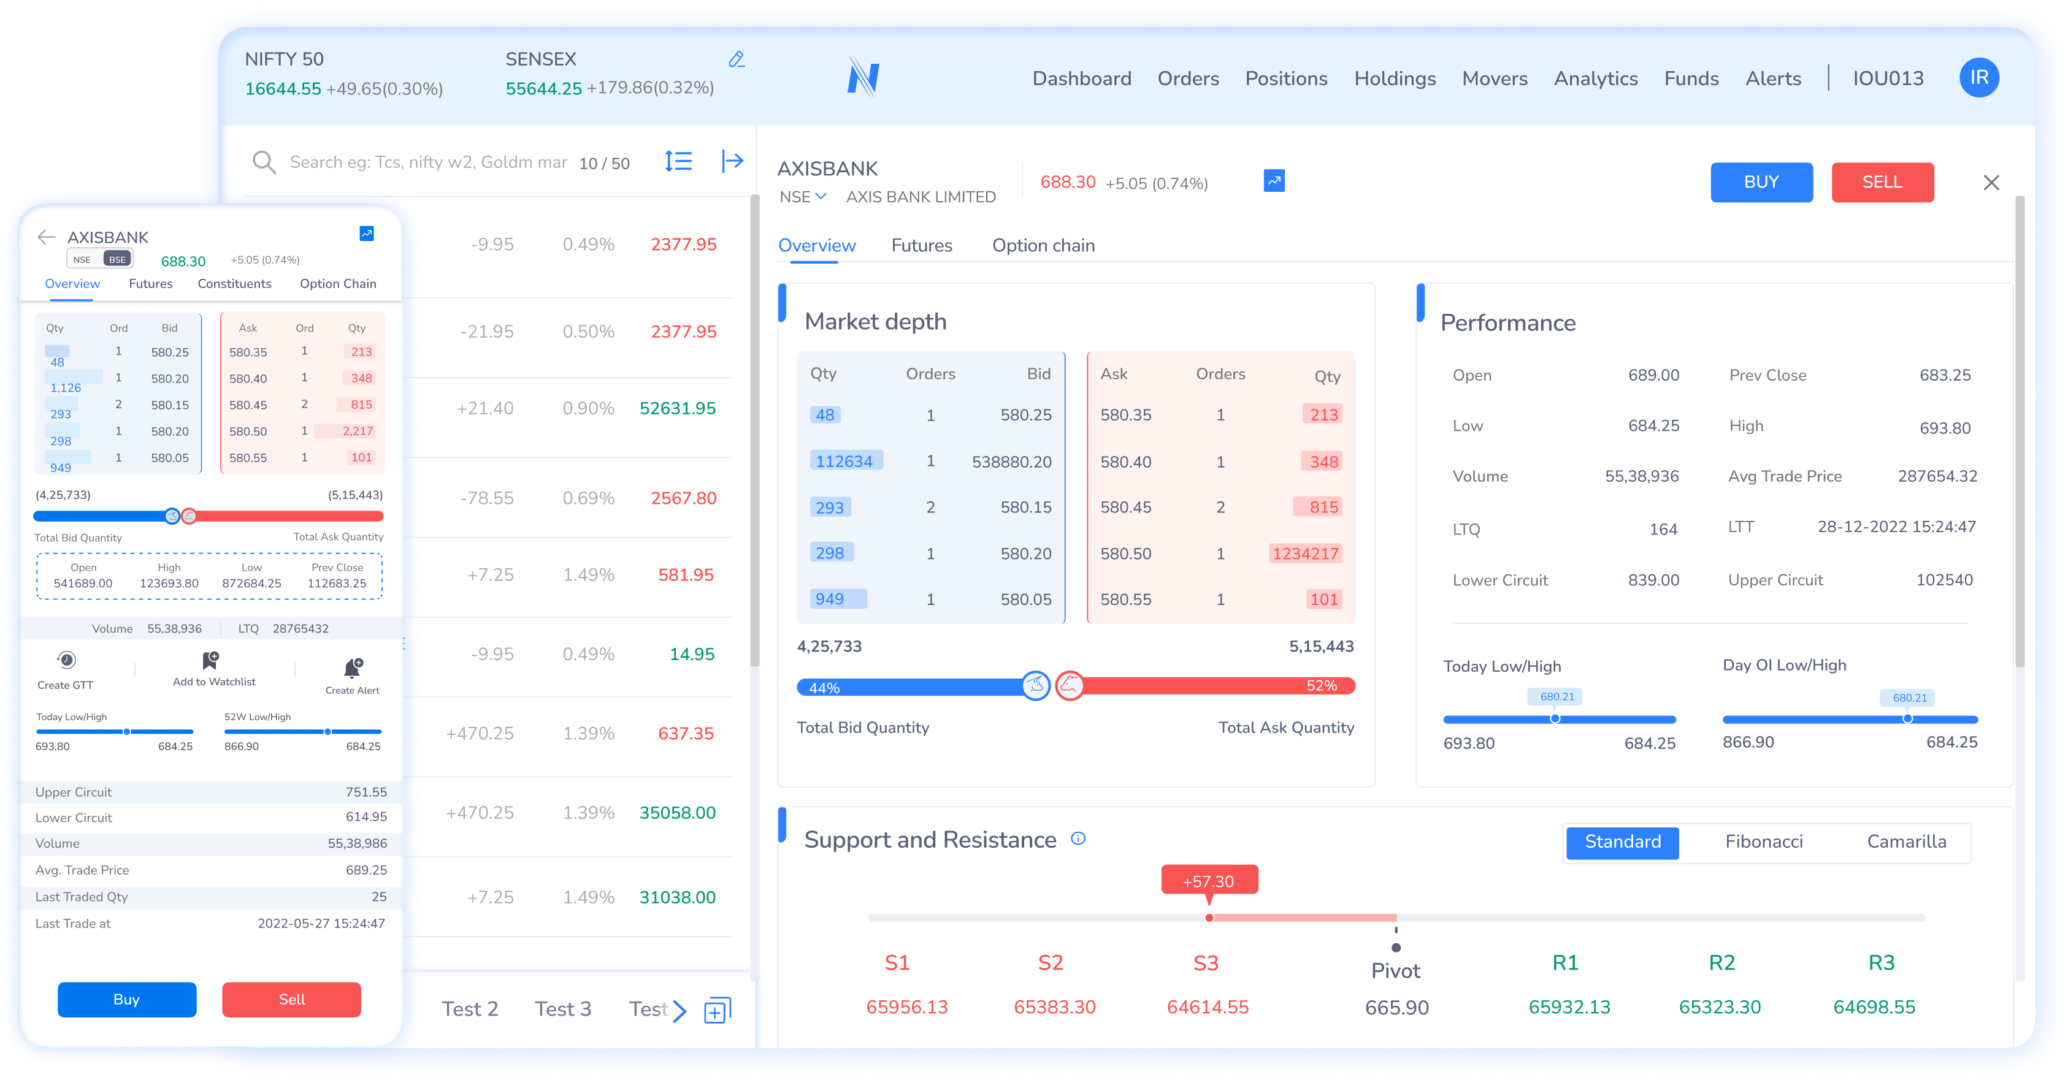
Task: Click the expand panel arrow icon
Action: 732,161
